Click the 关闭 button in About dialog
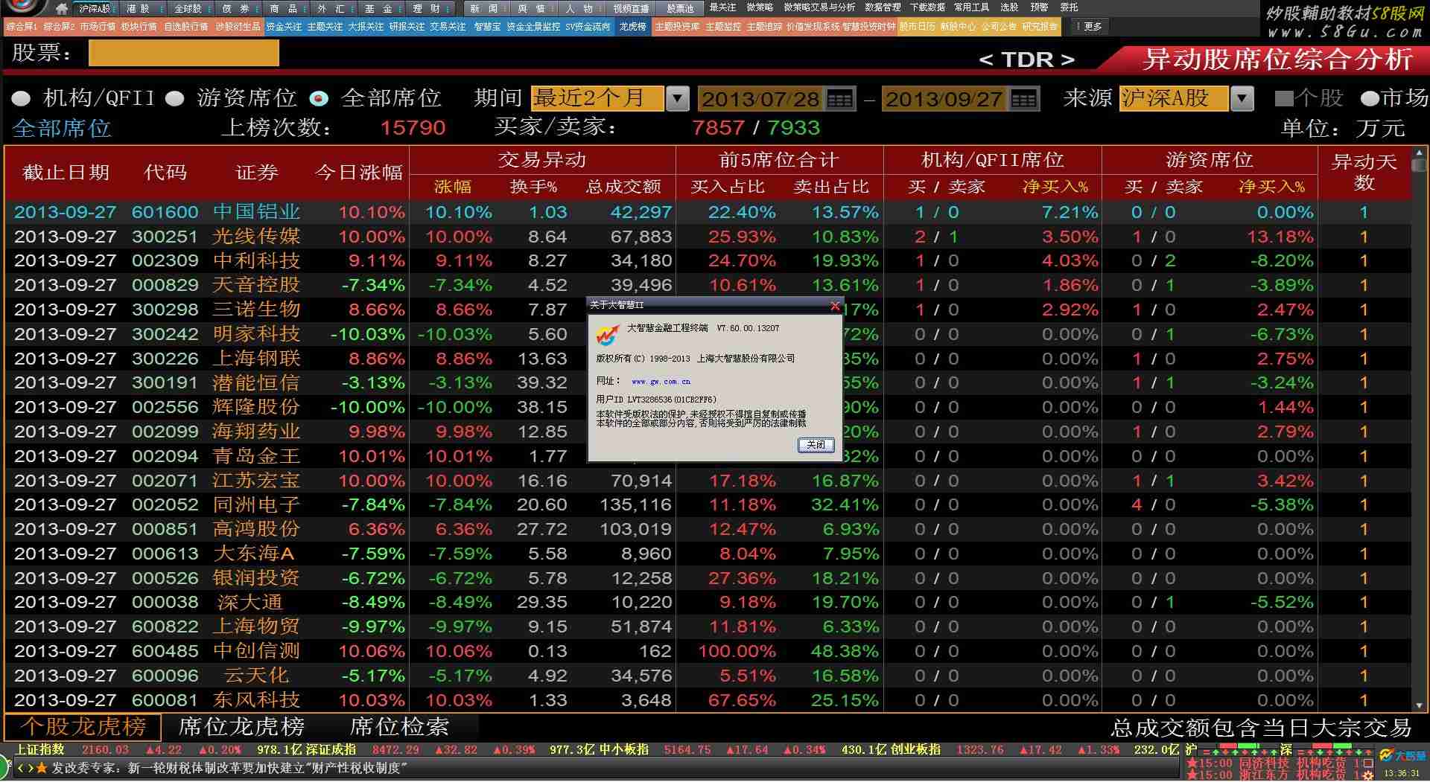 pos(816,445)
